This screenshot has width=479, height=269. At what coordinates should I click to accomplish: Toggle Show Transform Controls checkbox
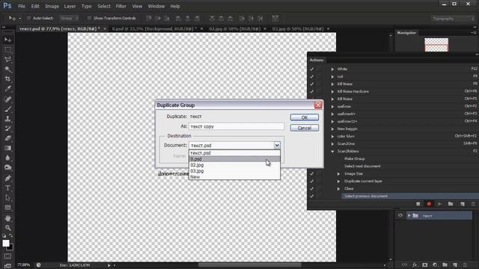click(89, 18)
